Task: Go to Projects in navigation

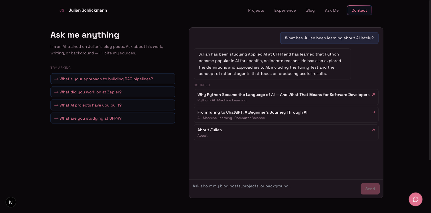Action: coord(256,10)
